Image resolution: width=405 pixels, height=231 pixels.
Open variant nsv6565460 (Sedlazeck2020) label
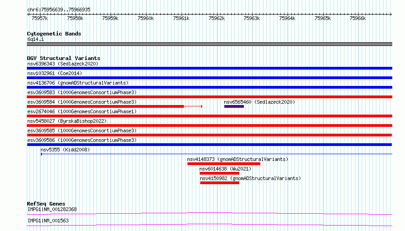(x=259, y=102)
